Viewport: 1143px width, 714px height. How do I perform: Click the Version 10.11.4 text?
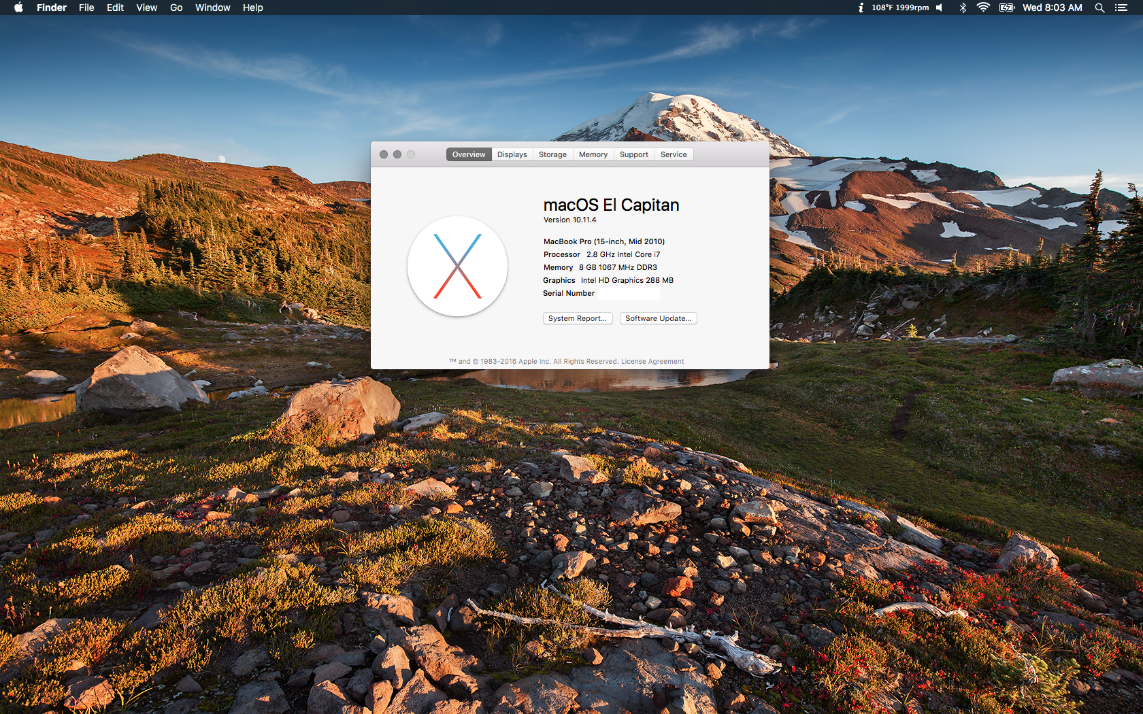[x=569, y=220]
